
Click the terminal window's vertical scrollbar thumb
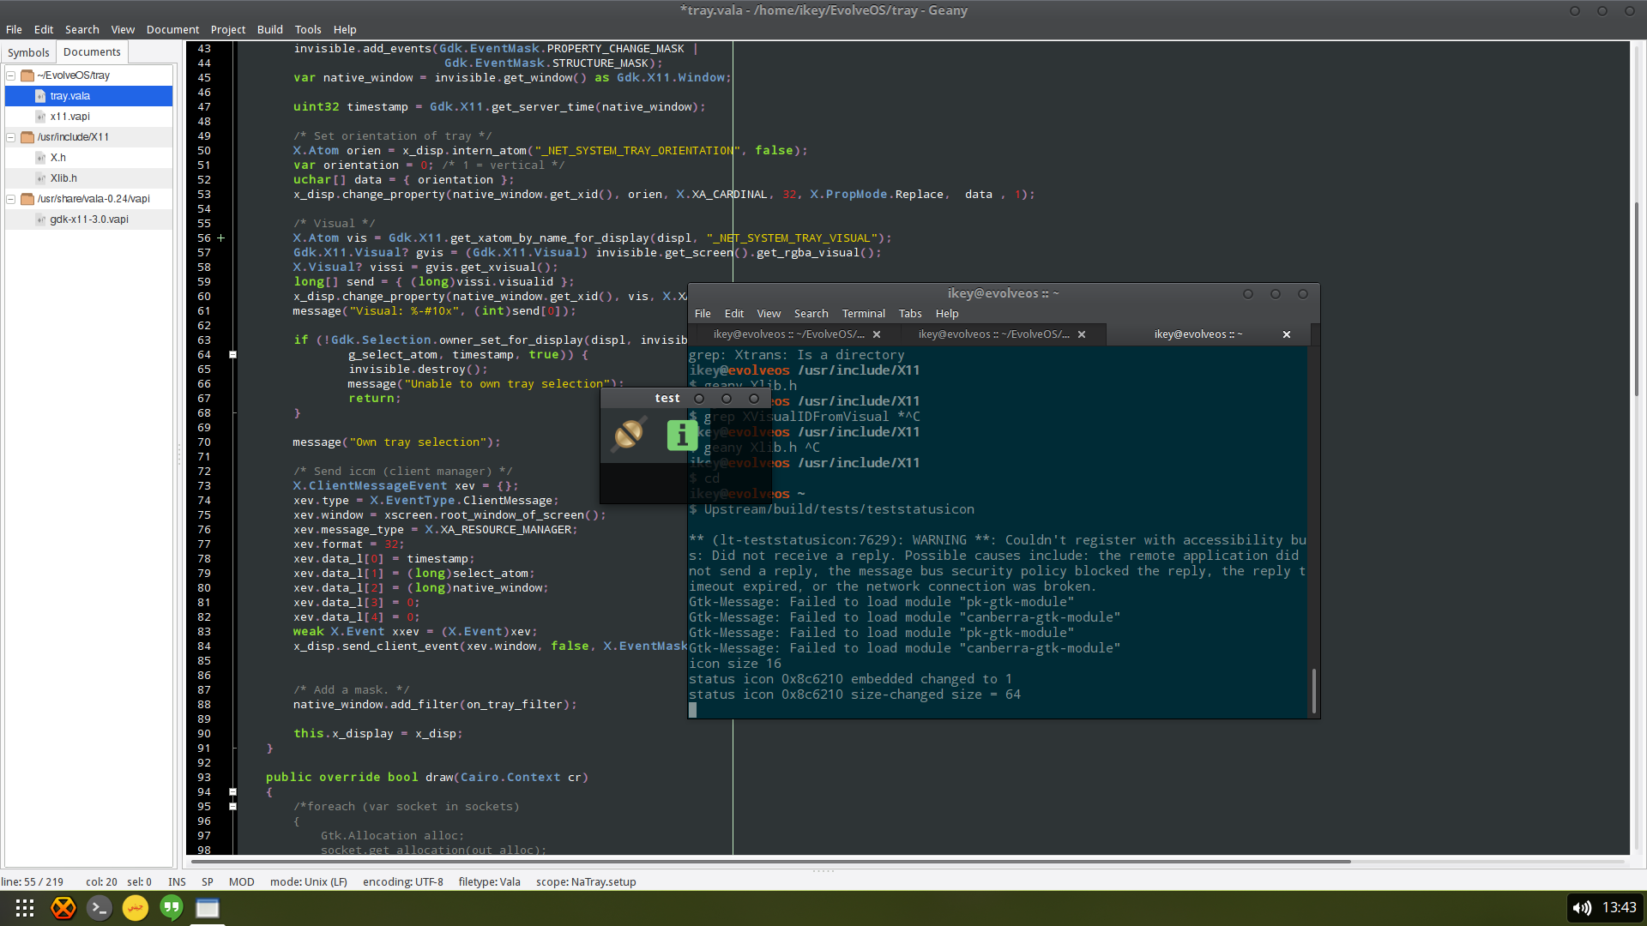coord(1313,691)
